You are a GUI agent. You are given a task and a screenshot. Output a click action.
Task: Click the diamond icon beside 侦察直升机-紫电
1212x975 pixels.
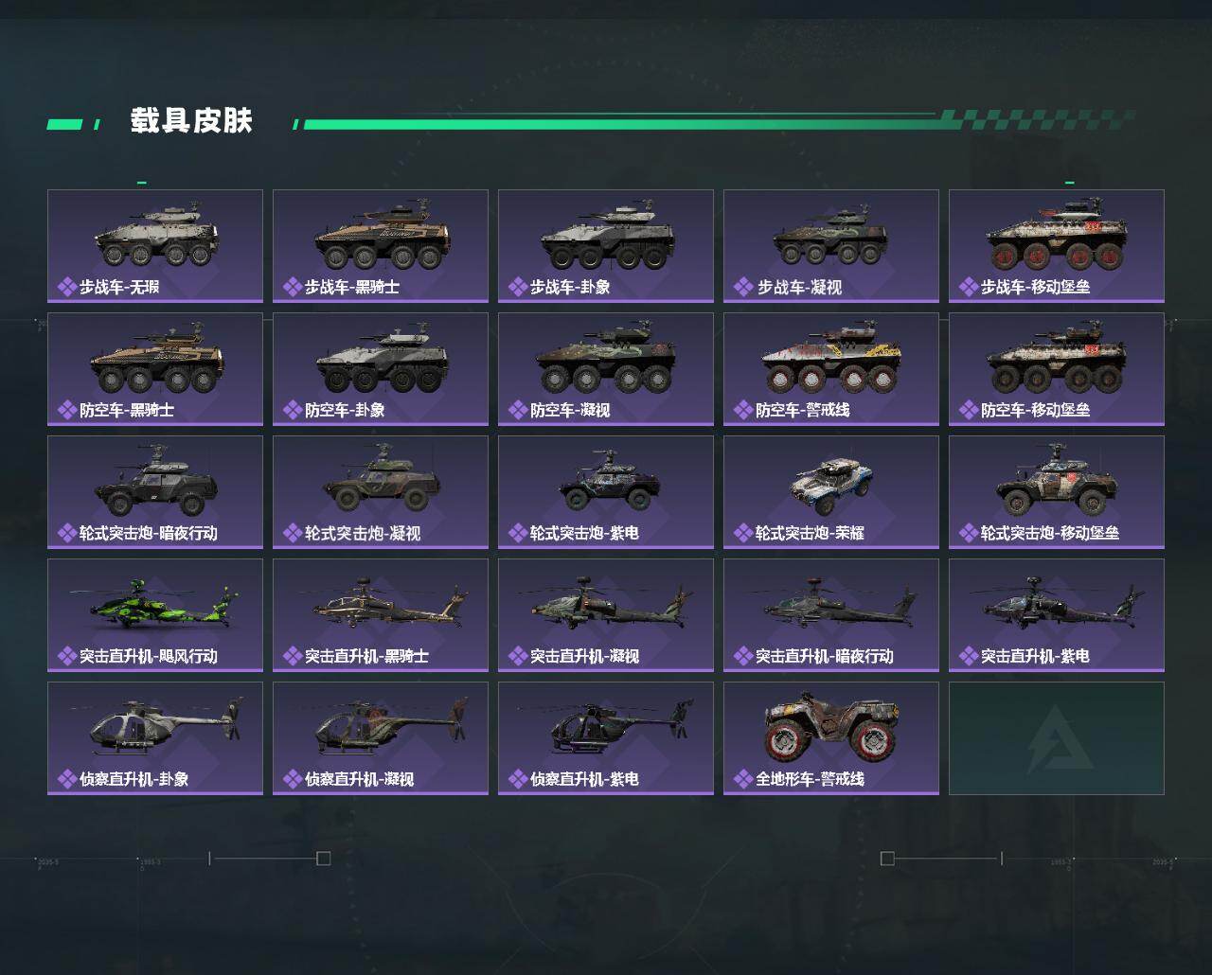(518, 779)
